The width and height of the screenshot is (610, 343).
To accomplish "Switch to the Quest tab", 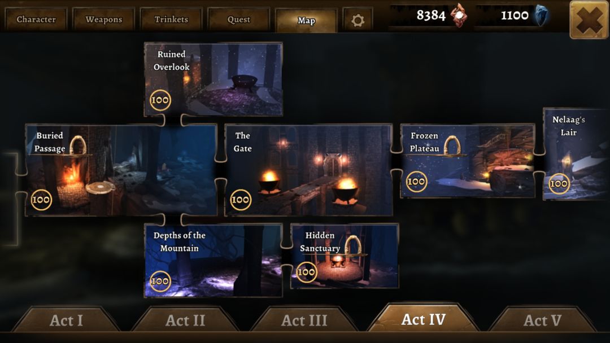I will (x=239, y=19).
